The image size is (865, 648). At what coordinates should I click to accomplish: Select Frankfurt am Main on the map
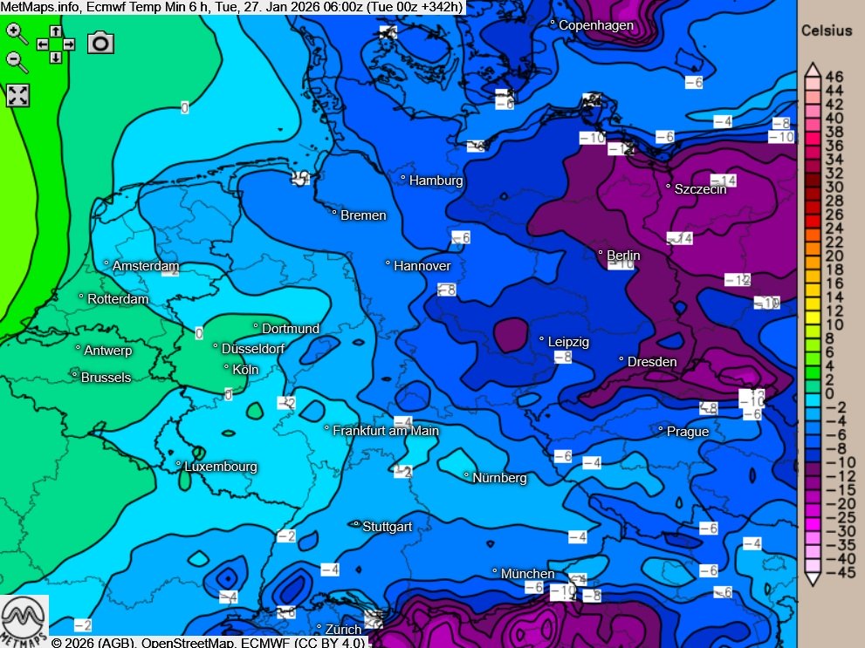point(385,431)
